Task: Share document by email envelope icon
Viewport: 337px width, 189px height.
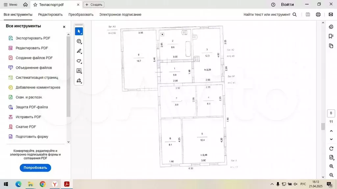Action: tap(331, 14)
